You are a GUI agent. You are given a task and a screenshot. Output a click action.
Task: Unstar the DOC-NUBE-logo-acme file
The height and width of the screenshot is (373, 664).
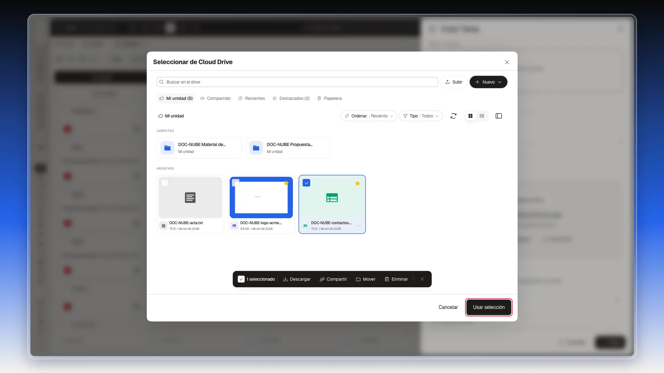(286, 183)
